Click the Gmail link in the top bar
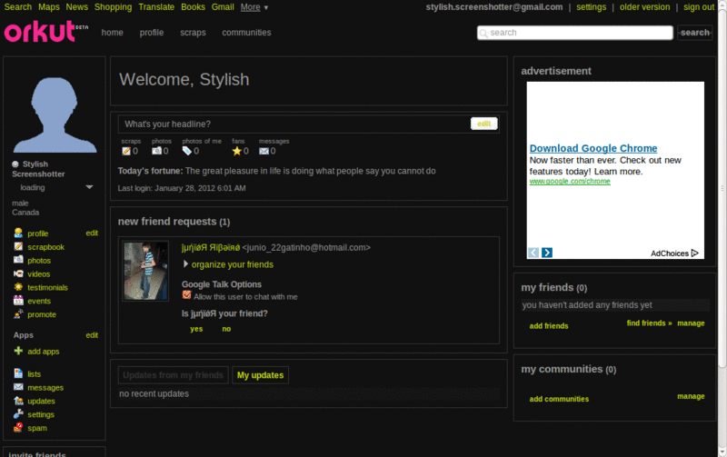 point(223,7)
